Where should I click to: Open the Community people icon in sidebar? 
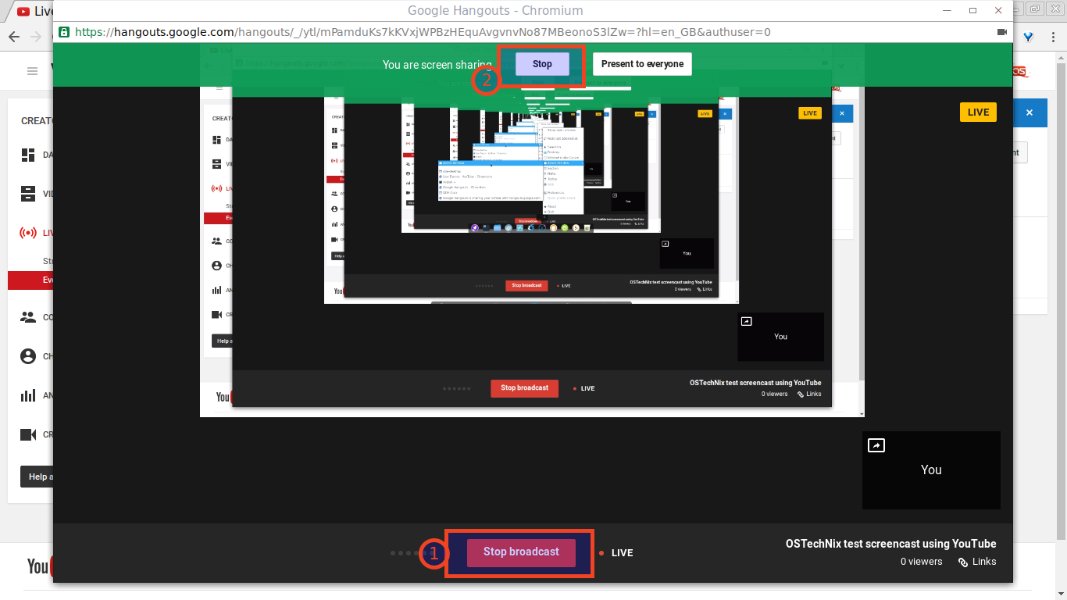[x=28, y=317]
